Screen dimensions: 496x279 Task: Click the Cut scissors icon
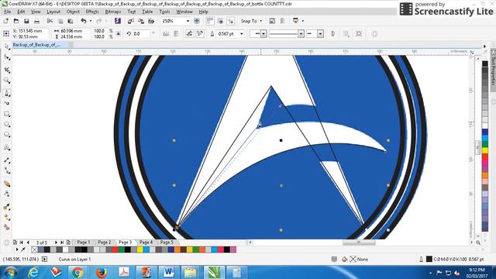(50, 21)
